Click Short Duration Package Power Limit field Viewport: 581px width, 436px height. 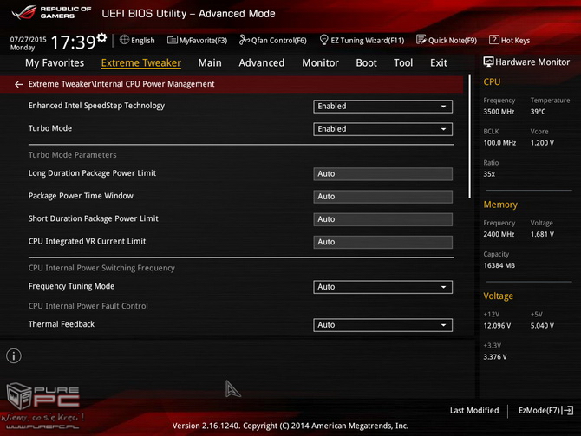pos(382,219)
